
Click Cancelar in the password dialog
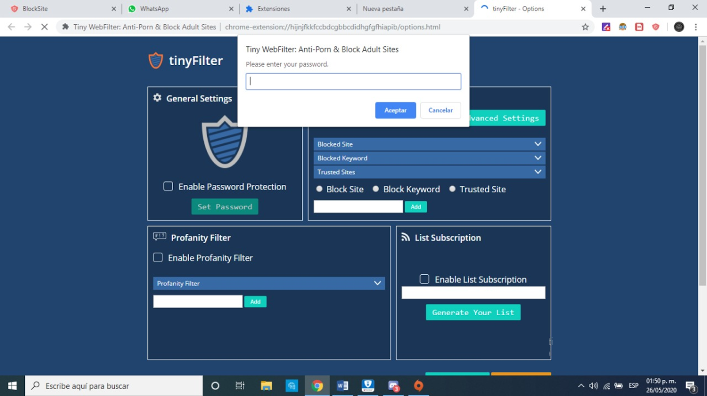click(441, 110)
